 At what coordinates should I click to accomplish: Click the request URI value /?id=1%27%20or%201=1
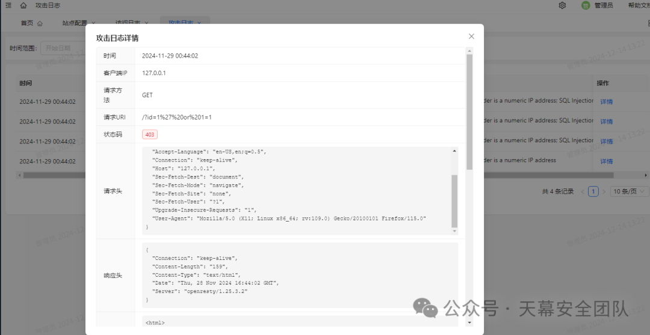pyautogui.click(x=177, y=117)
